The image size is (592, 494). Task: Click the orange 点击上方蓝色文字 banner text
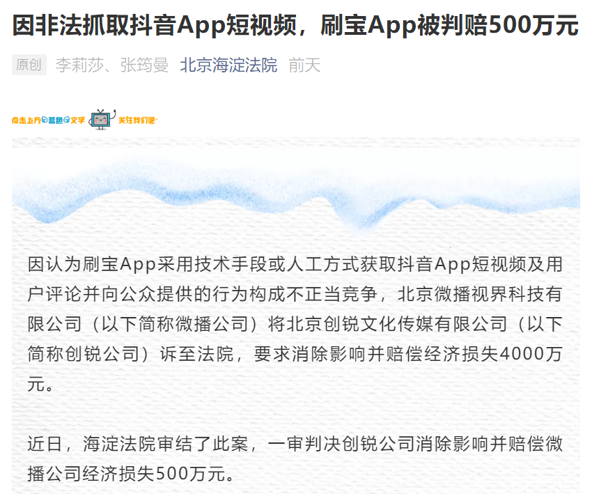(49, 121)
